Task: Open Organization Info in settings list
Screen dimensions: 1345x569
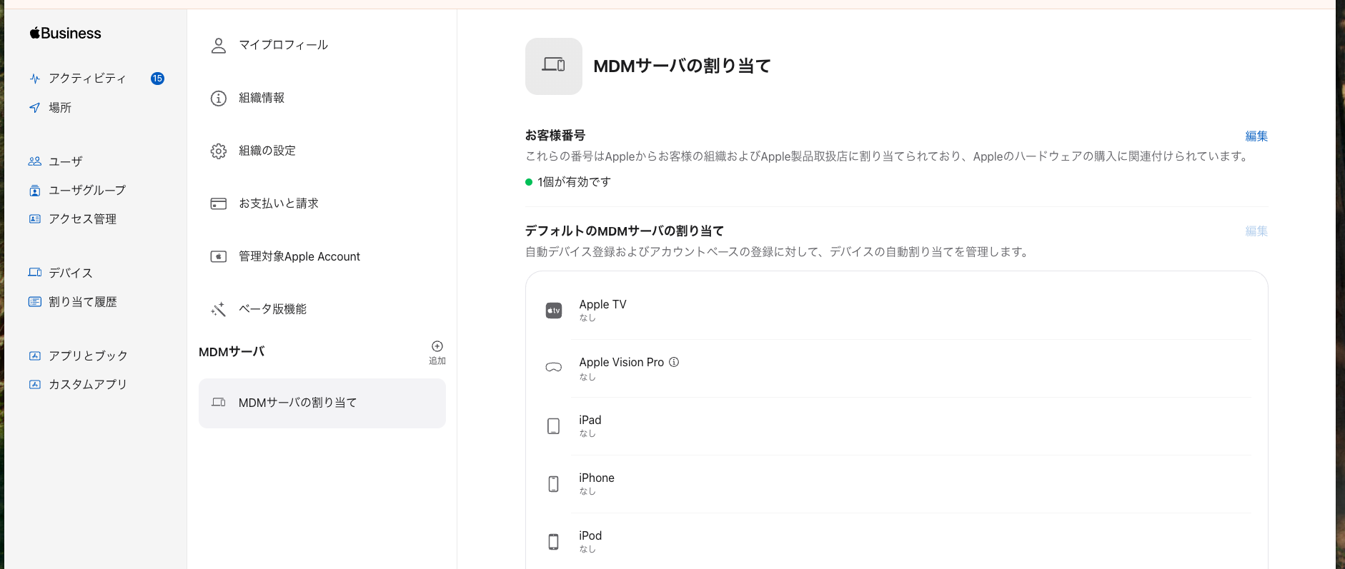Action: pos(262,98)
